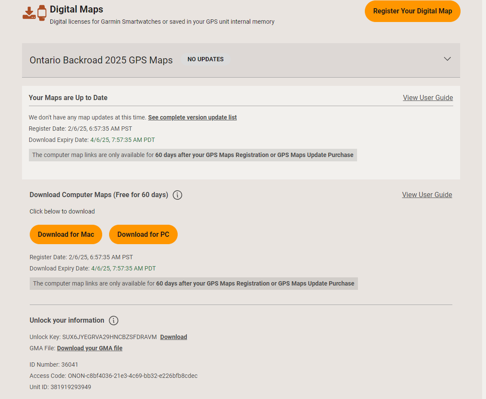Image resolution: width=486 pixels, height=399 pixels.
Task: Open the Download your GMA file link
Action: [x=90, y=348]
